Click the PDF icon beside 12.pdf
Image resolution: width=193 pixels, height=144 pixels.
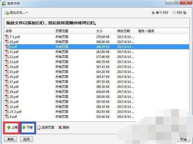7,57
